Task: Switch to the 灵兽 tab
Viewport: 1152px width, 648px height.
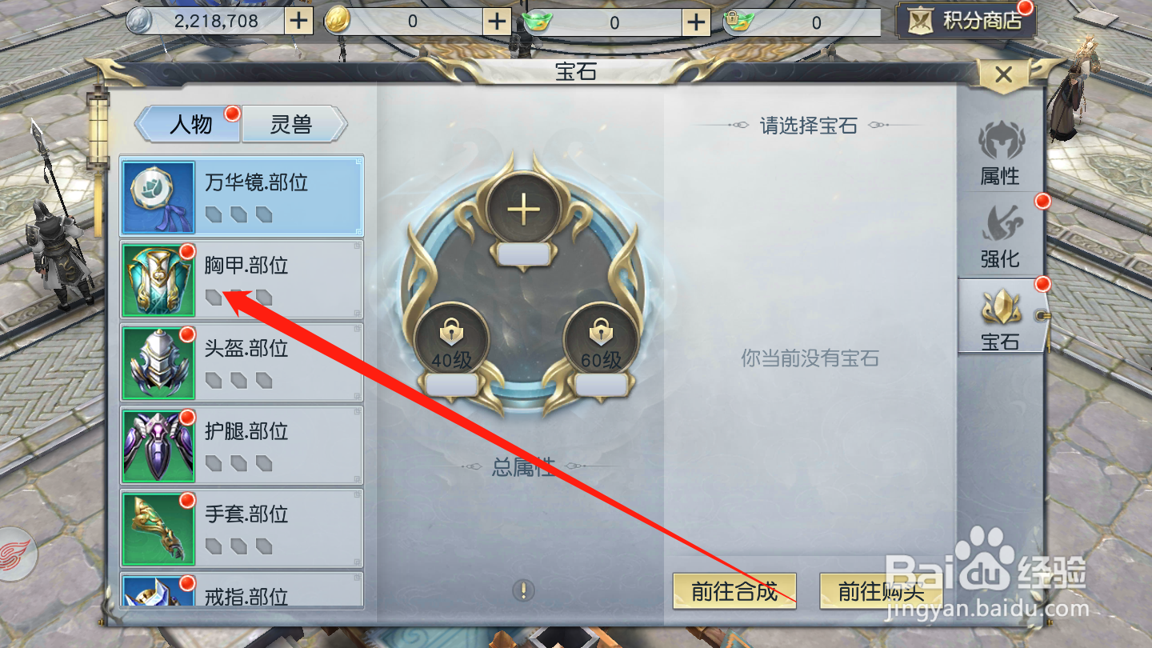Action: (x=293, y=124)
